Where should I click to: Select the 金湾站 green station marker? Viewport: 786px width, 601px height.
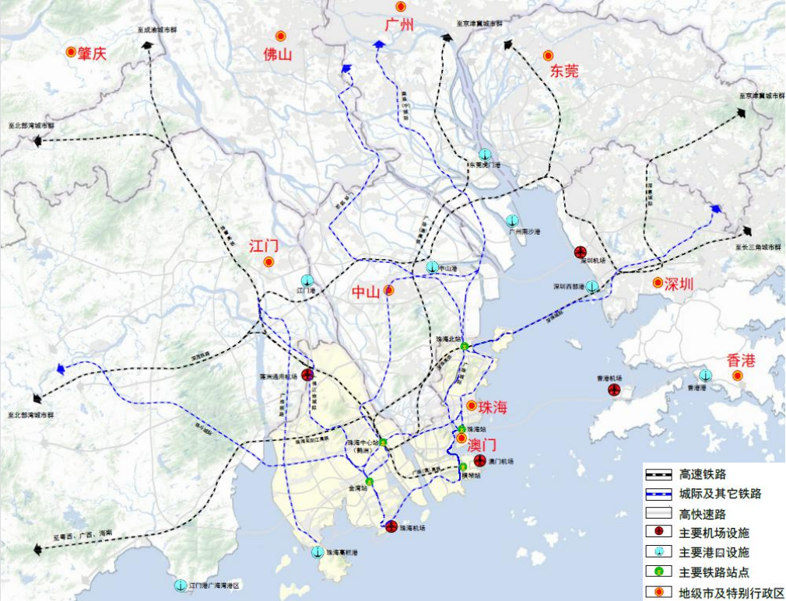370,482
